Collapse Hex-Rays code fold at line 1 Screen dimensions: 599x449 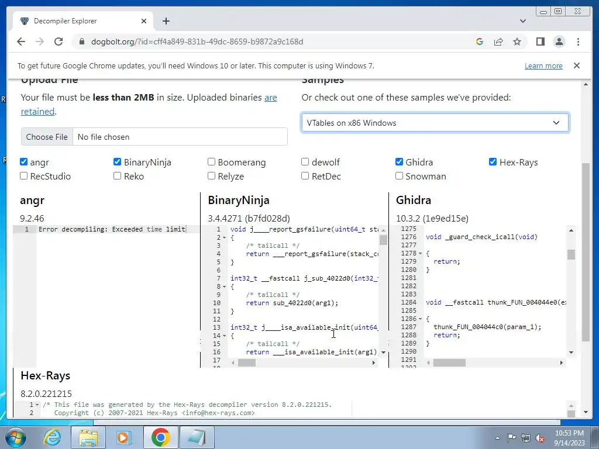37,405
